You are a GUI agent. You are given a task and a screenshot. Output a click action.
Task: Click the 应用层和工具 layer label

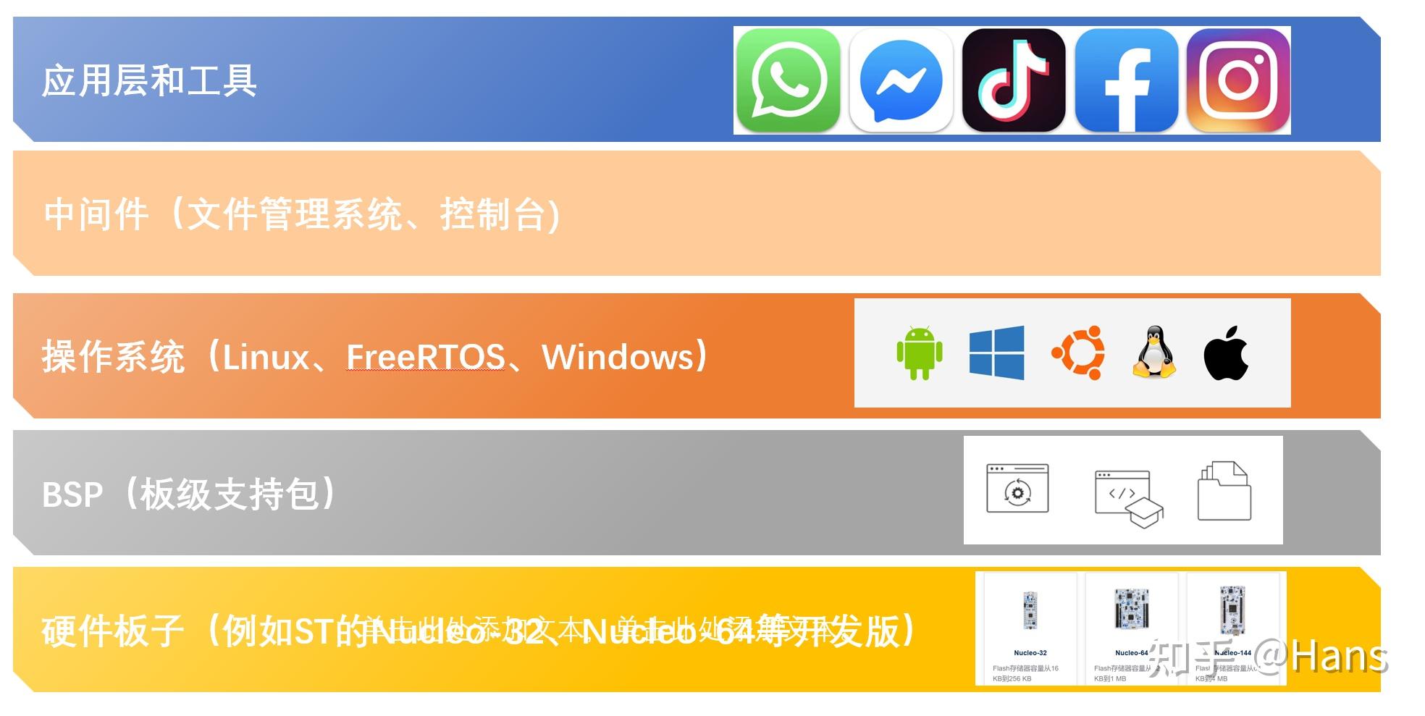[149, 80]
